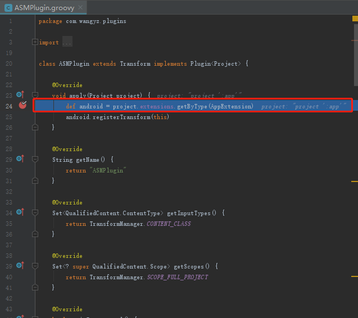Click android.registerTransform(this) call
Screen dimensions: 358x318
(117, 117)
